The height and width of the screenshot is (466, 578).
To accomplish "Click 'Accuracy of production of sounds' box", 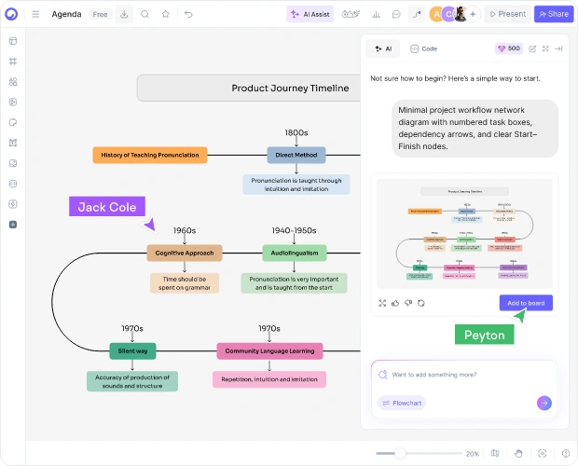I will (x=132, y=381).
